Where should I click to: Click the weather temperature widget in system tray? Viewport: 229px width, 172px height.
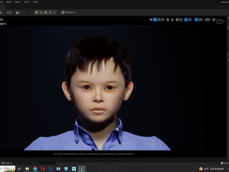pos(211,169)
